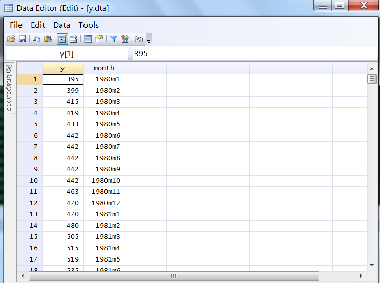Toggle Edit mode pencil-grid icon
Screen dimensions: 380x283
(62, 39)
